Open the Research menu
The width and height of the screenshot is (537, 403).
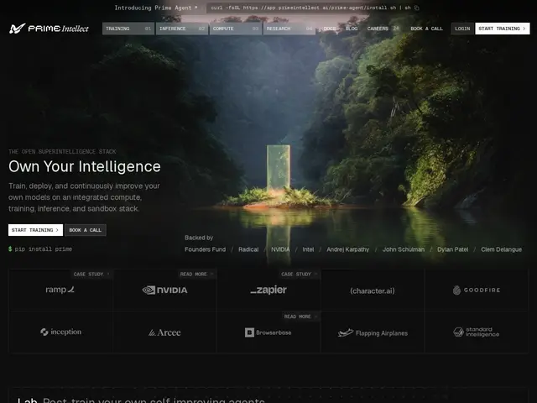tap(289, 29)
